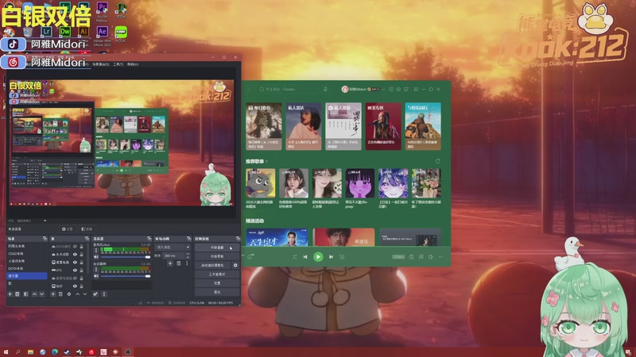Click Start Streaming button in OBS

(217, 248)
